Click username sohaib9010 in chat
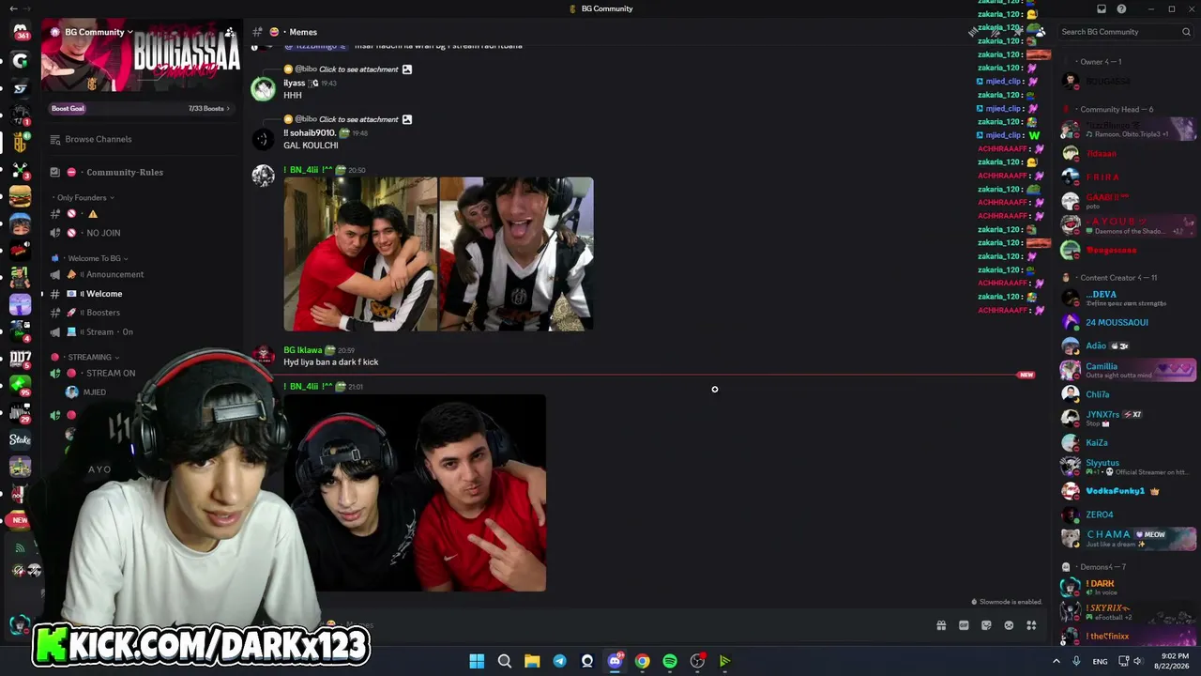 [310, 133]
